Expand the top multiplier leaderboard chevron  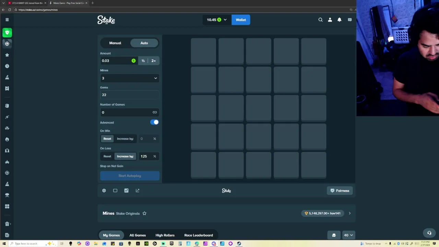[x=349, y=213]
